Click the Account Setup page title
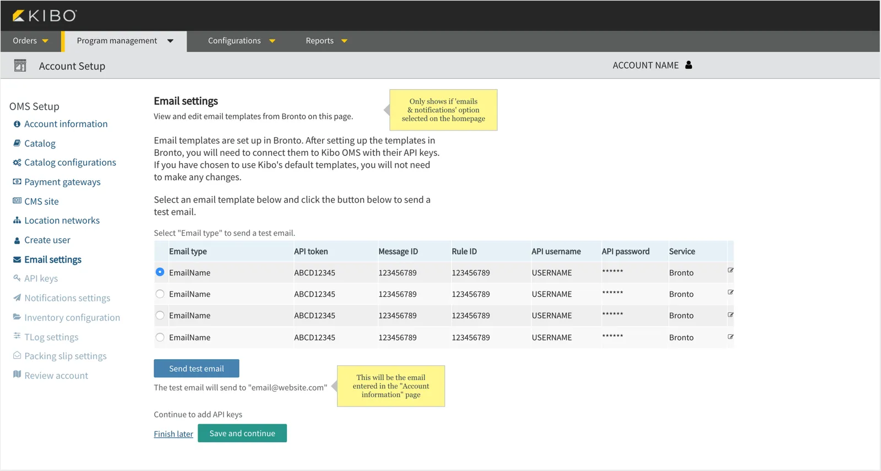 pyautogui.click(x=72, y=66)
